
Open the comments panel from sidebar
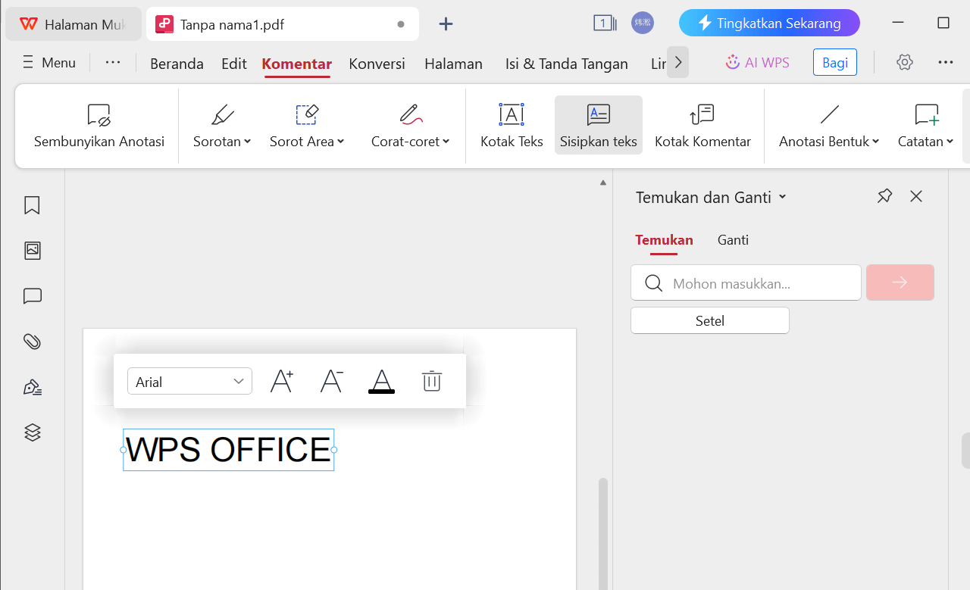click(x=32, y=295)
